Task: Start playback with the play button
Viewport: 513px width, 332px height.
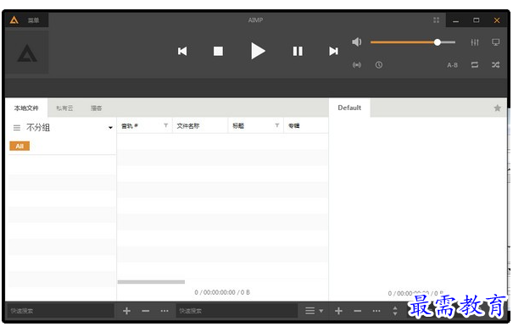Action: [258, 51]
